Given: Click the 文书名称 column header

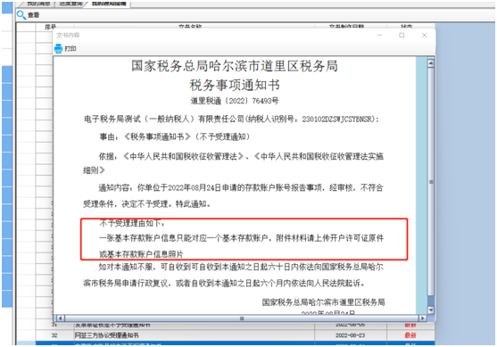Looking at the screenshot, I should (x=190, y=27).
